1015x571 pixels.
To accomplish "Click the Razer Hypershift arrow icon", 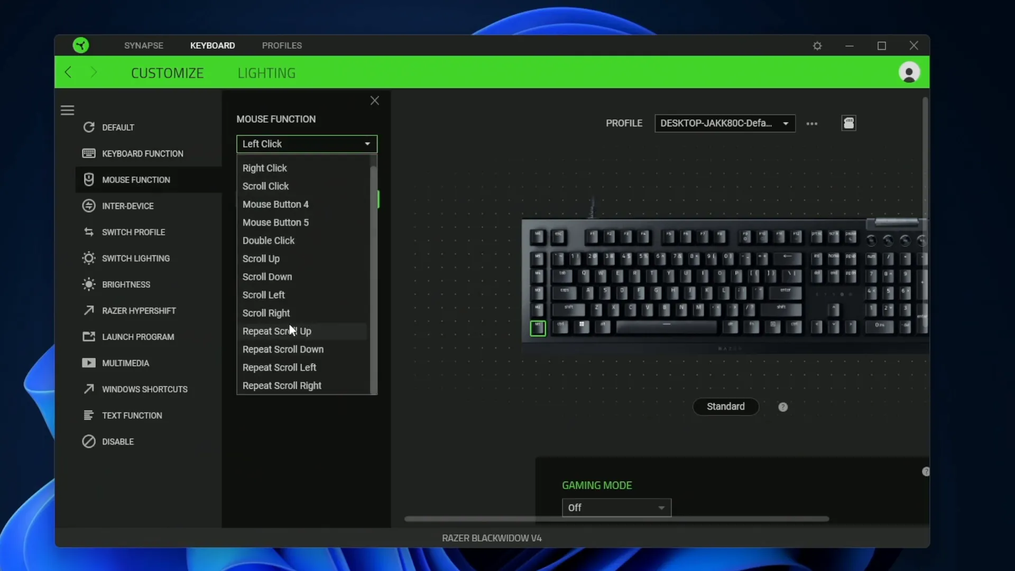I will tap(89, 310).
